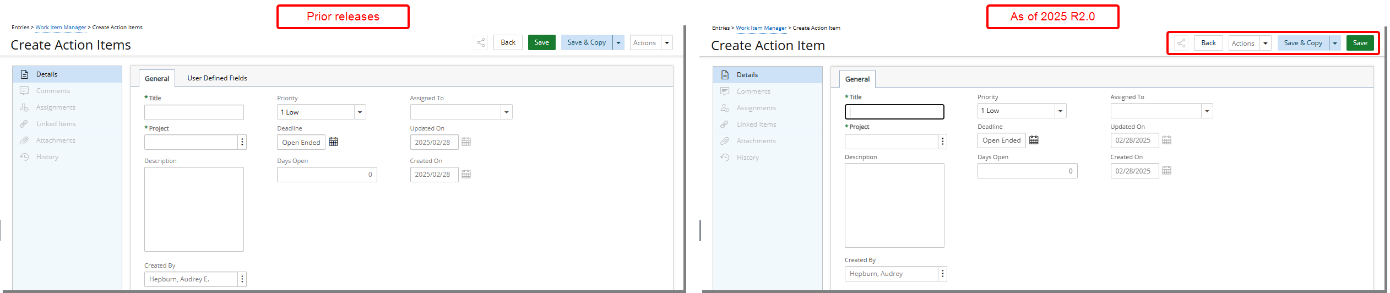
Task: Open Project lookup dots in right form
Action: (x=942, y=142)
